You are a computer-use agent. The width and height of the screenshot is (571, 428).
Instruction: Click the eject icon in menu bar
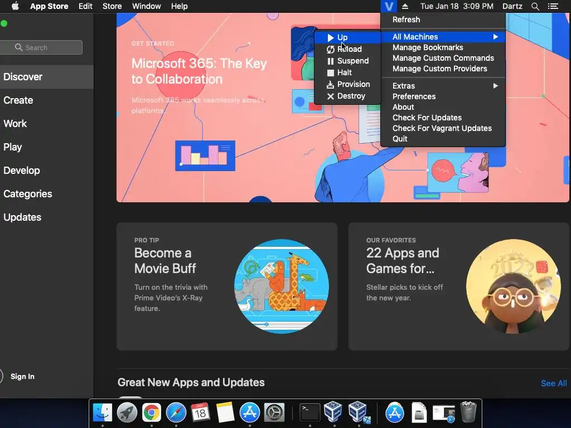coord(405,6)
